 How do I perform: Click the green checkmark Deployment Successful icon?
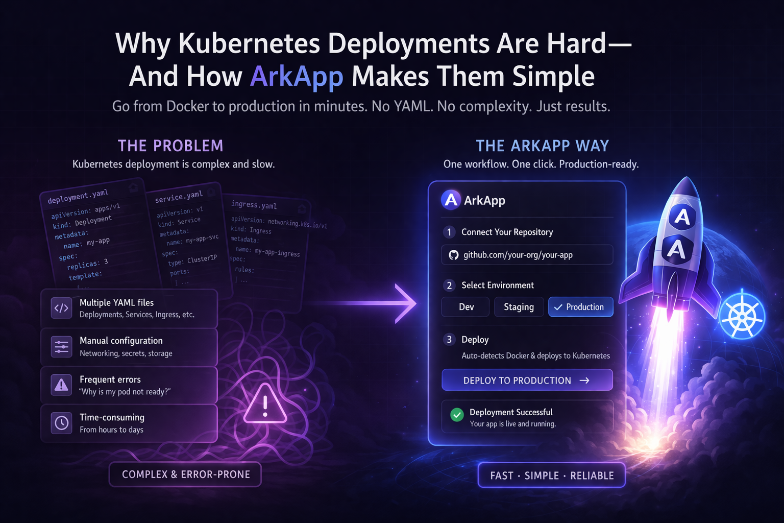(457, 415)
